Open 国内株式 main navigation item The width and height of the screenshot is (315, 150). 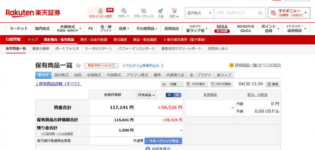click(x=42, y=29)
